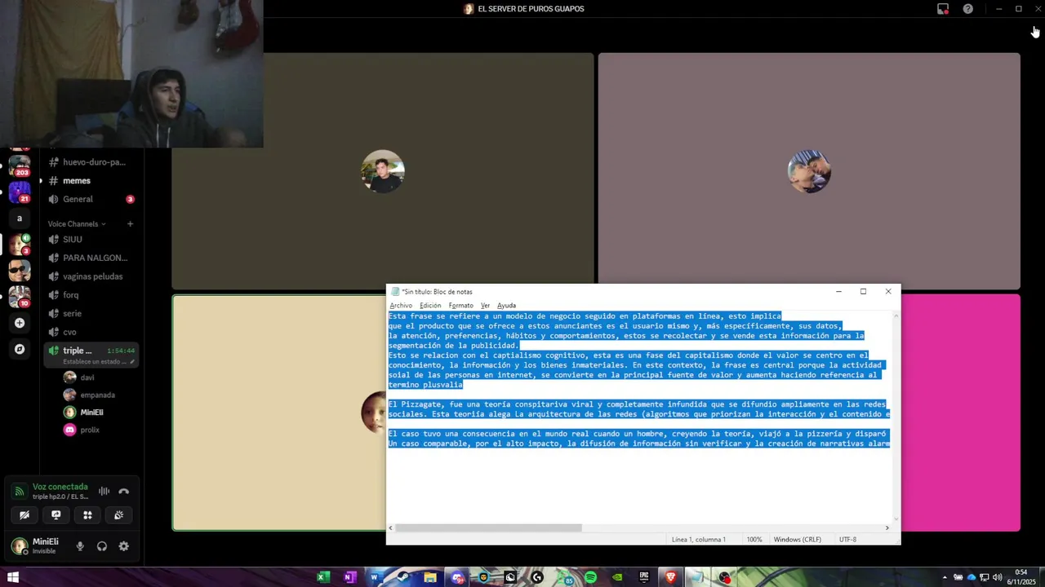1045x587 pixels.
Task: Click top-right participant video tile avatar
Action: click(809, 171)
